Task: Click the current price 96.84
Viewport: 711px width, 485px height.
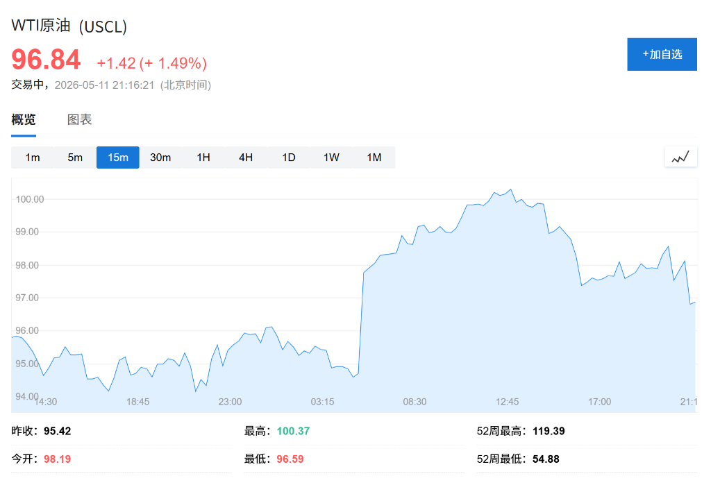Action: pos(47,60)
